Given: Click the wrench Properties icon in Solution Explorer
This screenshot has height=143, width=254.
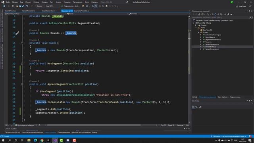Looking at the screenshot, I should click(228, 14).
